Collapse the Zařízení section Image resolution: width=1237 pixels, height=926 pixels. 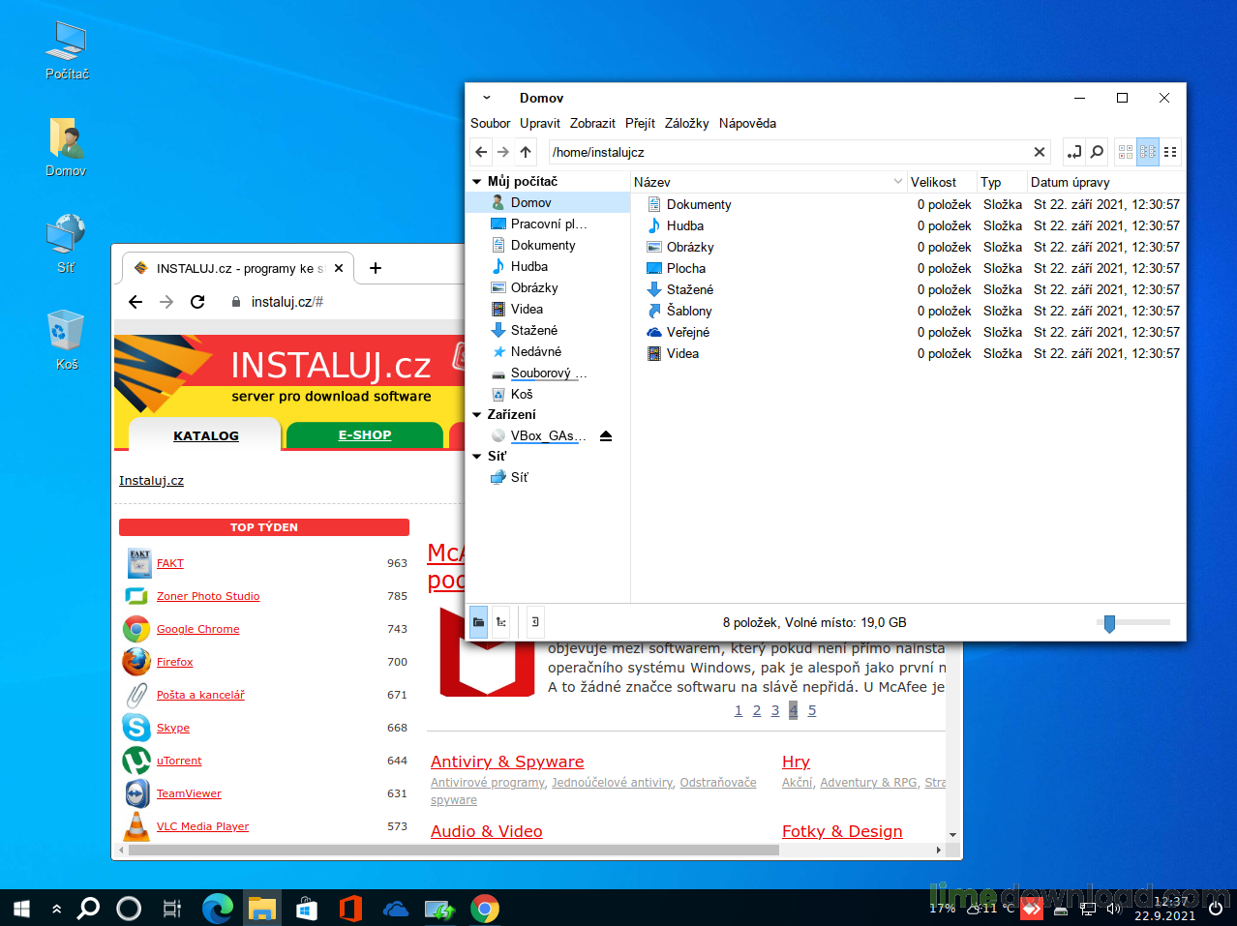coord(476,415)
